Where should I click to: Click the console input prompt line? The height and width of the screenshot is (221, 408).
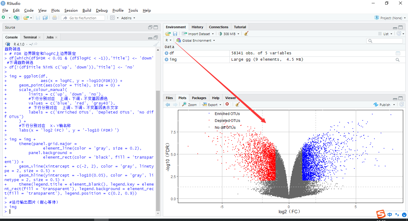pos(80,211)
